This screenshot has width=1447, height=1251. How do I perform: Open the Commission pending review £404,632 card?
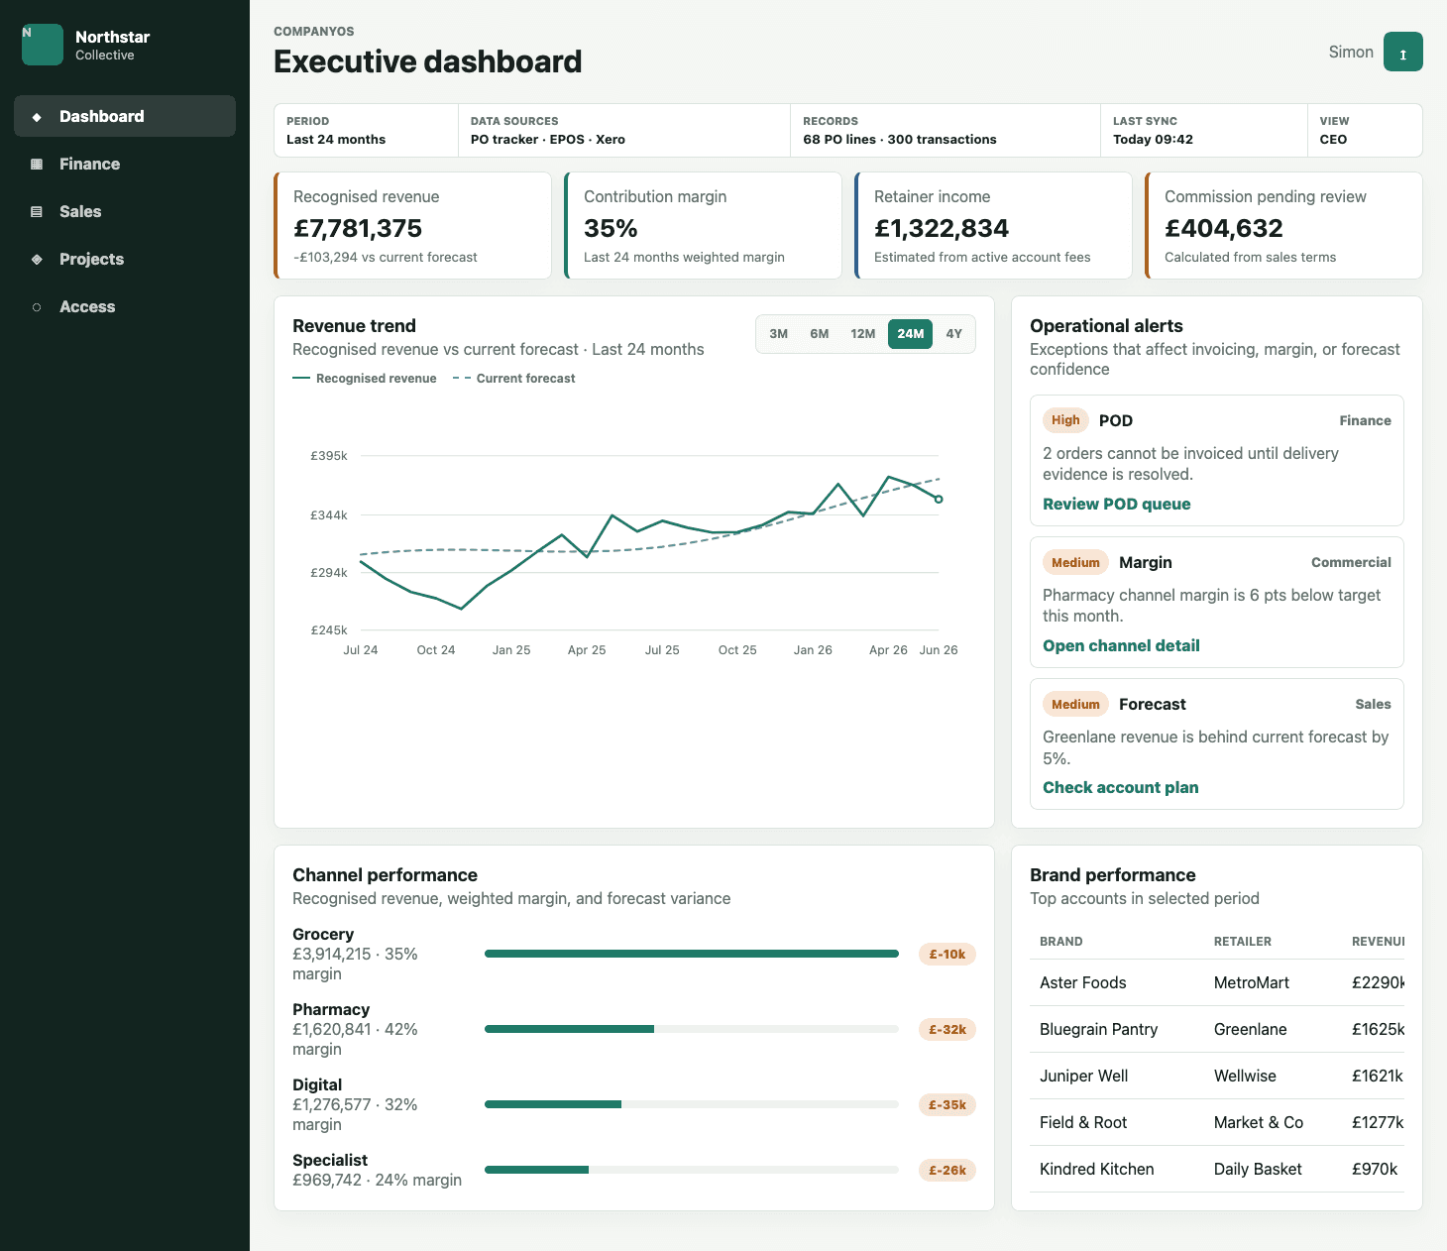tap(1283, 226)
